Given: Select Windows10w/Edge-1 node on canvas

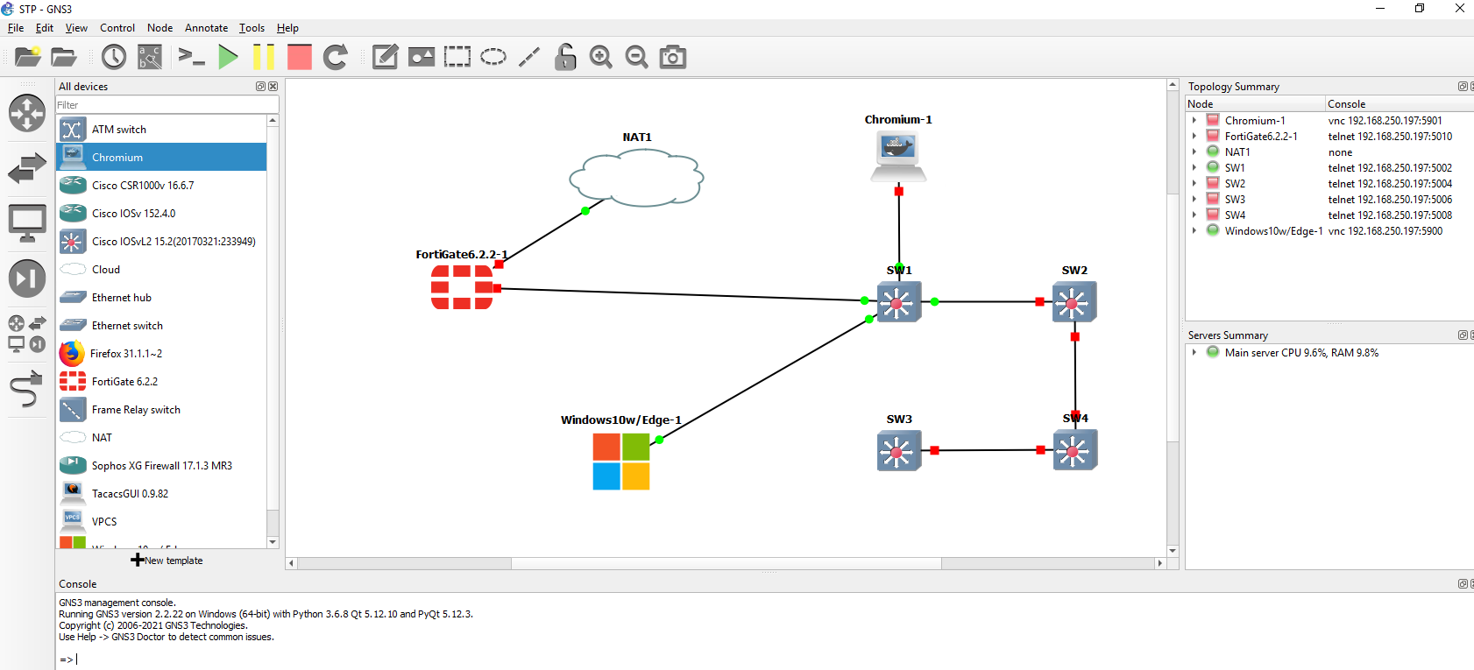Looking at the screenshot, I should pyautogui.click(x=621, y=462).
